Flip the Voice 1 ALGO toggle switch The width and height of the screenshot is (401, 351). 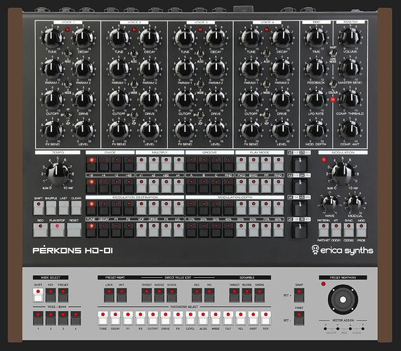[67, 53]
